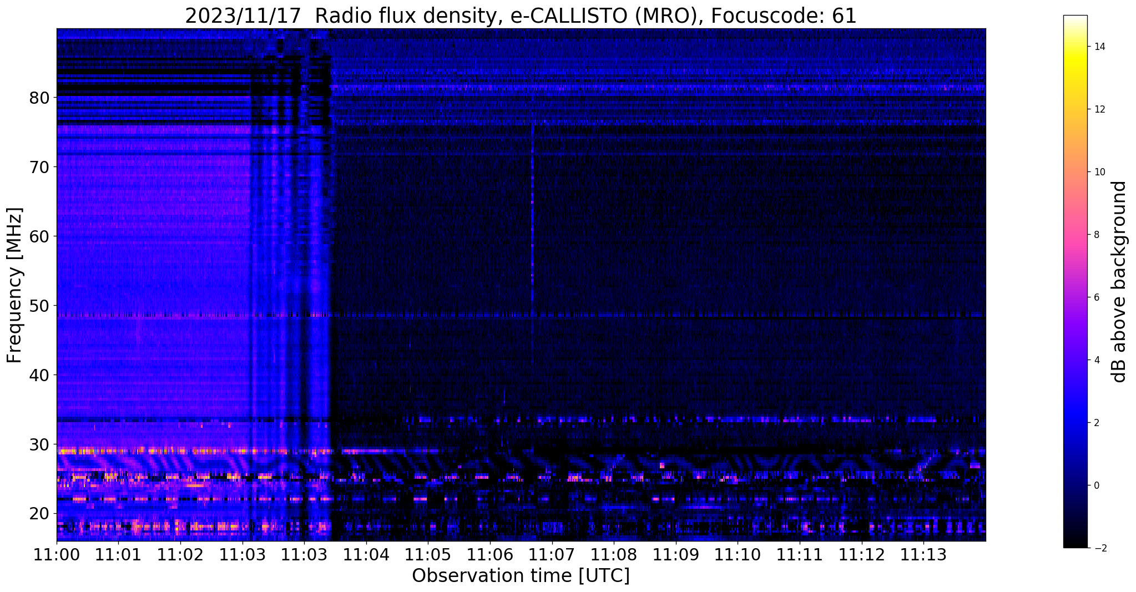The image size is (1136, 592).
Task: Click the 11:02 time tick label
Action: tap(180, 554)
